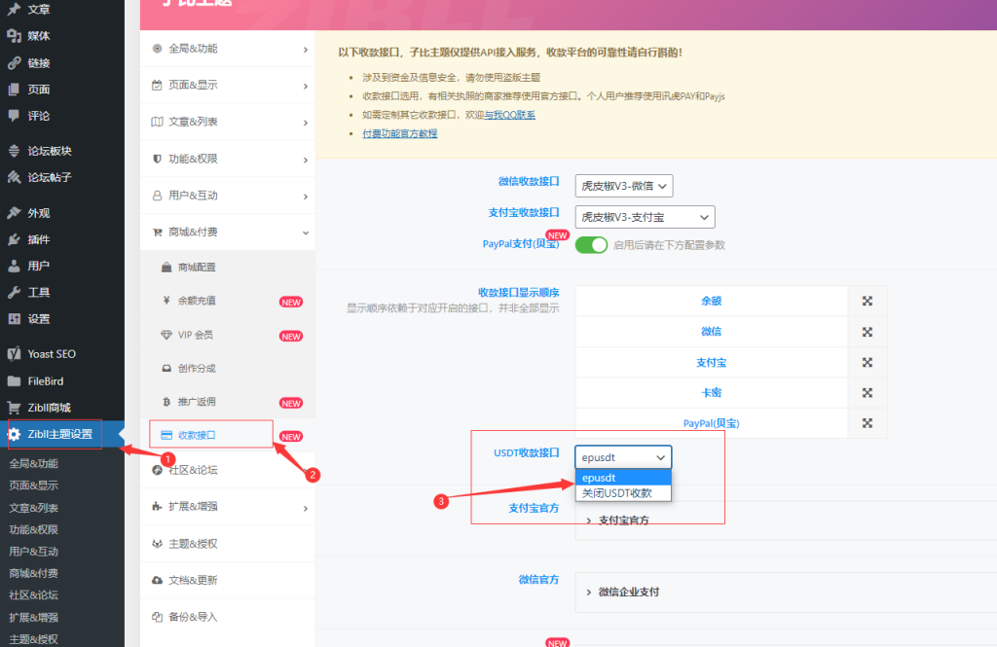Toggle the PayPal支付(贝宝) switch
Image resolution: width=997 pixels, height=647 pixels.
coord(591,244)
